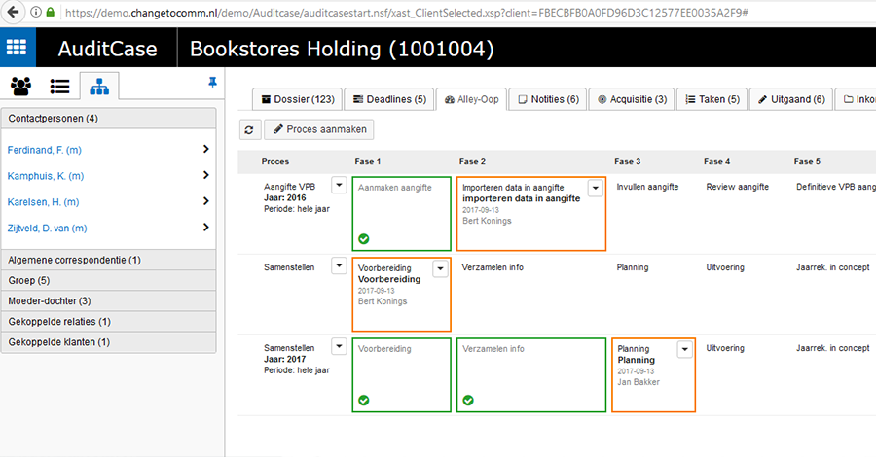Expand the Moeder-dochter (3) section

(x=109, y=301)
